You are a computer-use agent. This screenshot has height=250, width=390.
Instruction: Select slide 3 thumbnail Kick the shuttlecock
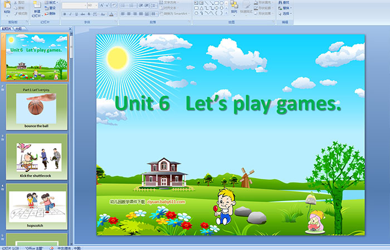[x=37, y=157]
